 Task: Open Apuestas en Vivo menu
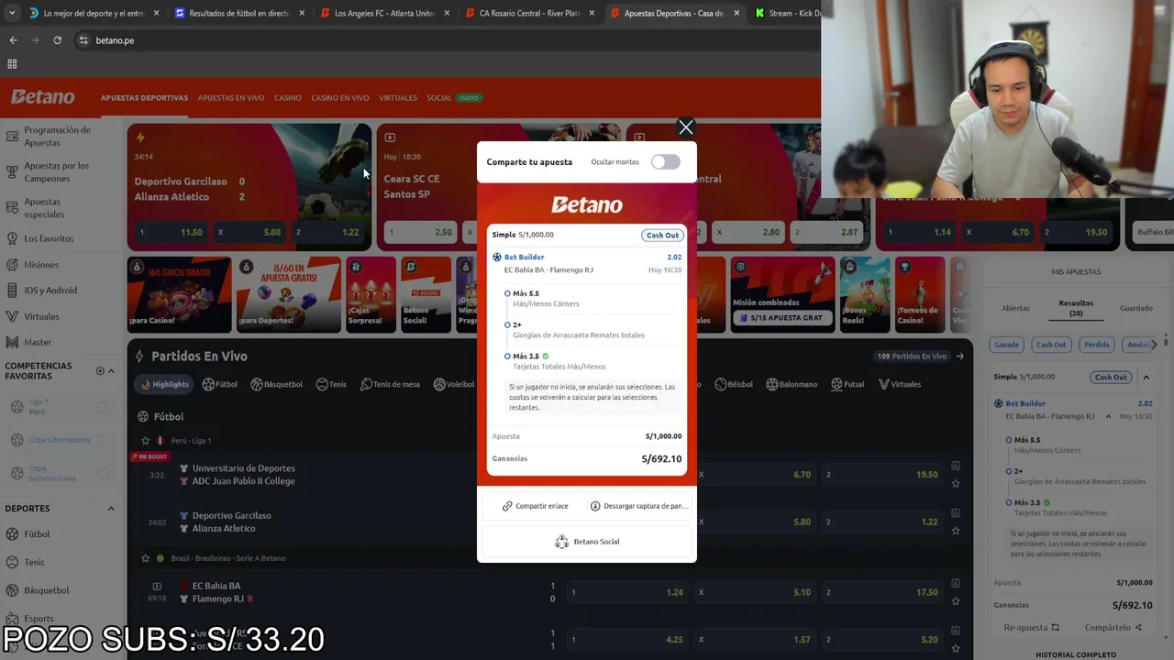pos(231,98)
